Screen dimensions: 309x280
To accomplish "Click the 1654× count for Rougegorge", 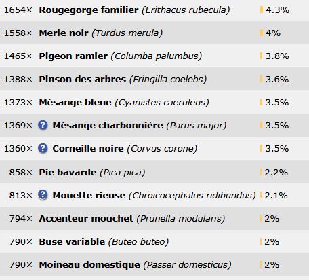I will (18, 10).
